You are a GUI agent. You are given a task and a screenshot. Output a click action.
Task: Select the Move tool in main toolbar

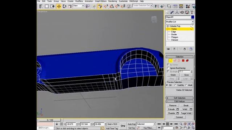click(59, 6)
